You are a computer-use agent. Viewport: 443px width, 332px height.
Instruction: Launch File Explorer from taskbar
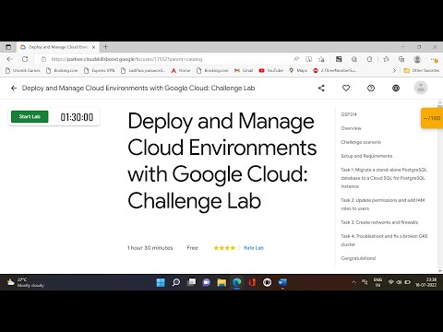click(221, 282)
